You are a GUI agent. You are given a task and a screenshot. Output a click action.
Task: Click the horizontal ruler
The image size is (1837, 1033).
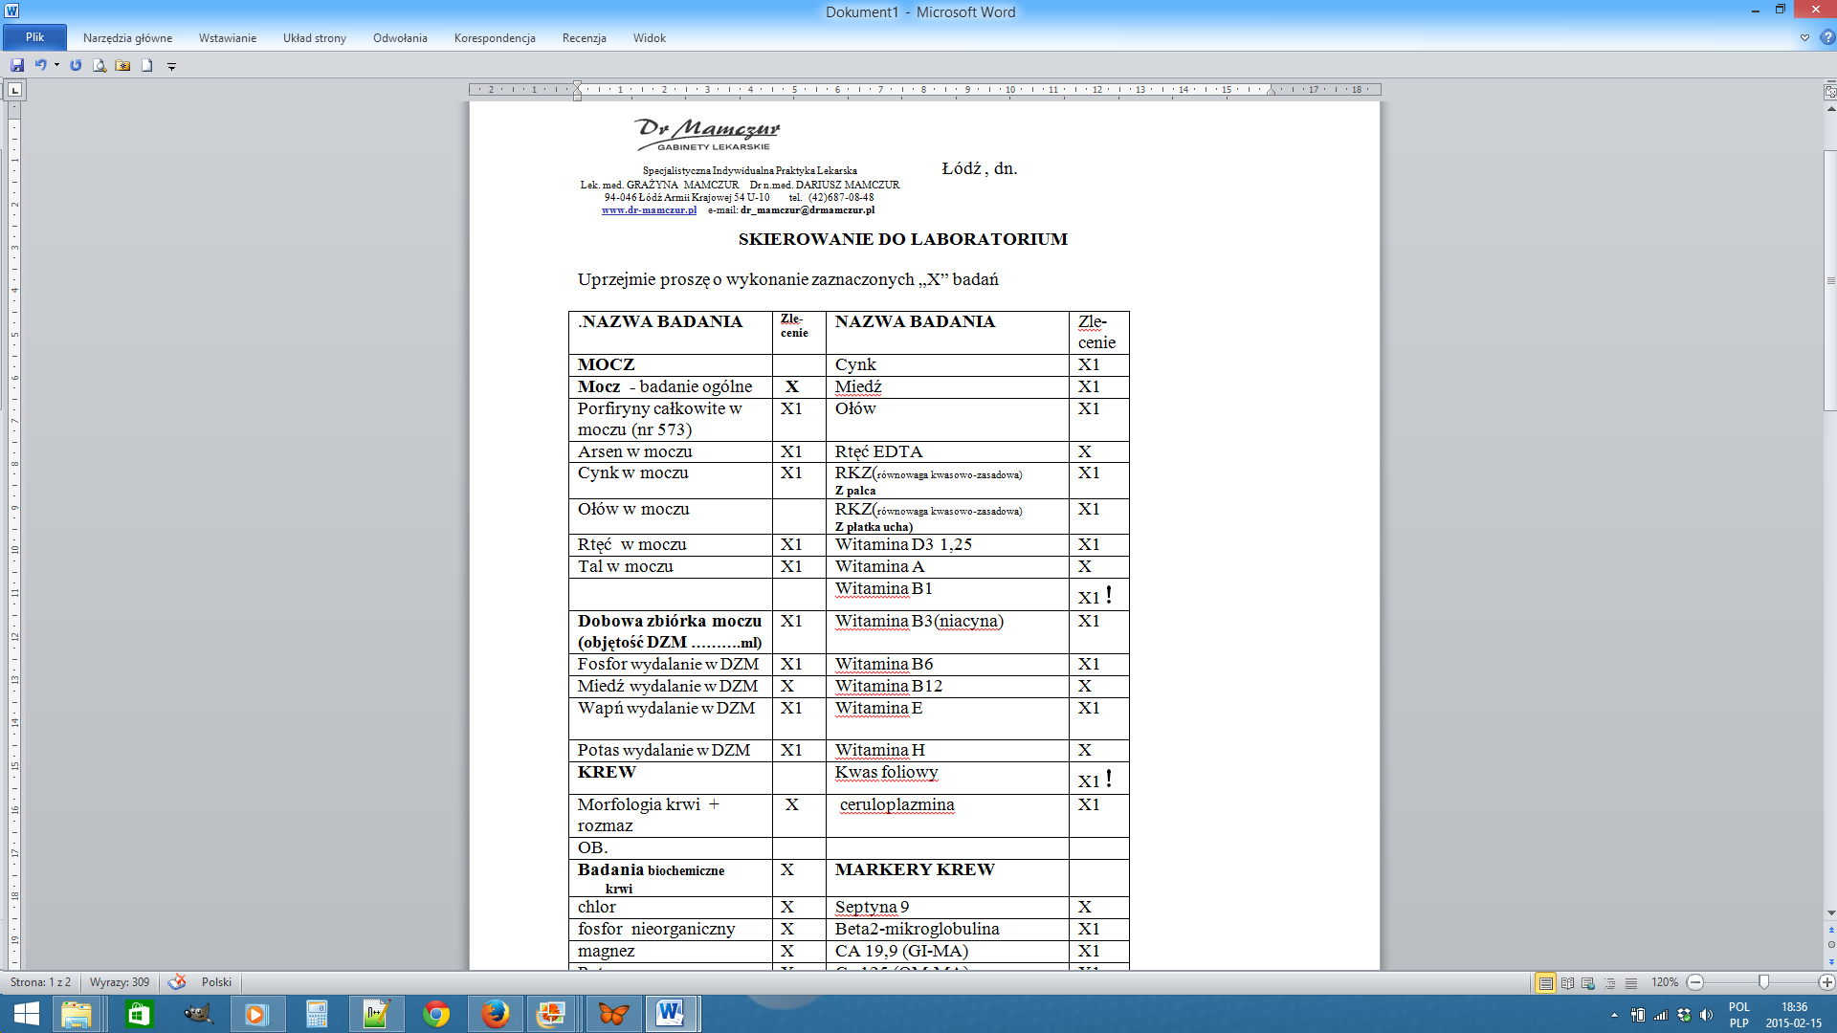pyautogui.click(x=924, y=90)
